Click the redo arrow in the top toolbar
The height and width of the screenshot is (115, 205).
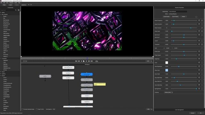pos(31,5)
